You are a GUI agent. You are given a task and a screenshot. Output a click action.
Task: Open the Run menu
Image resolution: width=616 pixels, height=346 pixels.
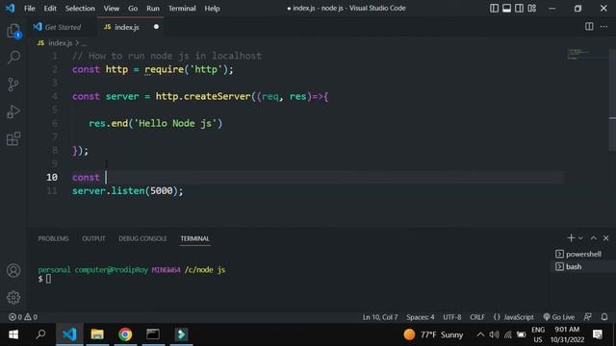pyautogui.click(x=153, y=9)
